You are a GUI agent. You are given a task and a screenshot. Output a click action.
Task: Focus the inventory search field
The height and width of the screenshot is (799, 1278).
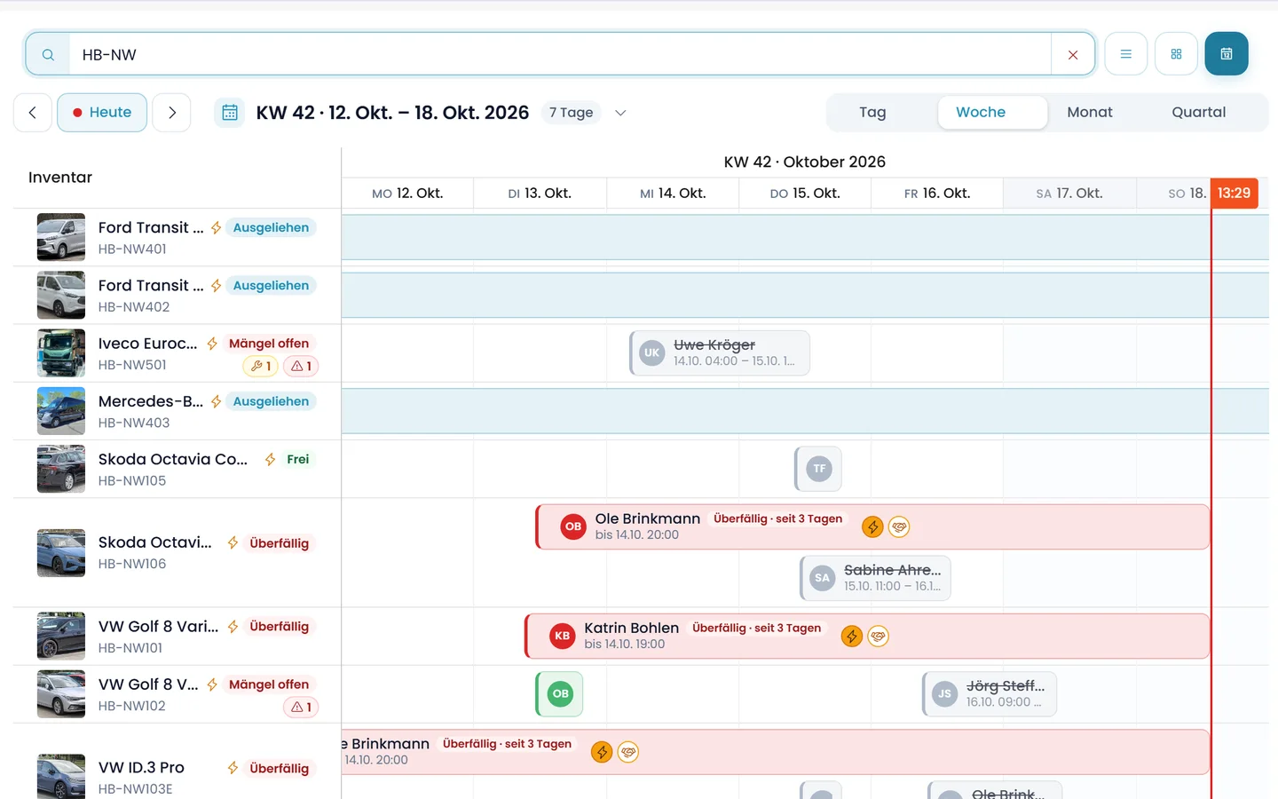(x=560, y=54)
